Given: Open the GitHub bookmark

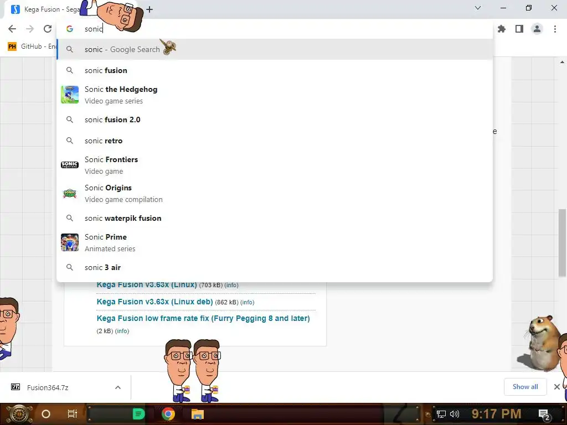Looking at the screenshot, I should coord(33,46).
